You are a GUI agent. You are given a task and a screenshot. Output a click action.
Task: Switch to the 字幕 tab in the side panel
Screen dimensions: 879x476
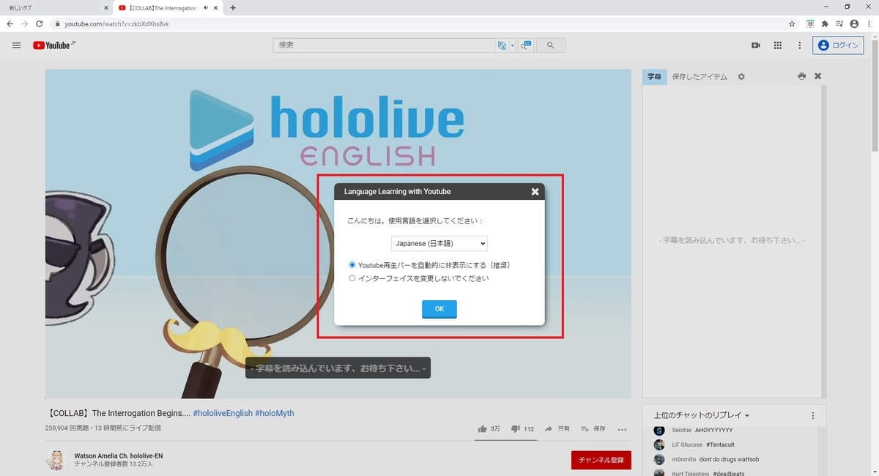coord(655,76)
